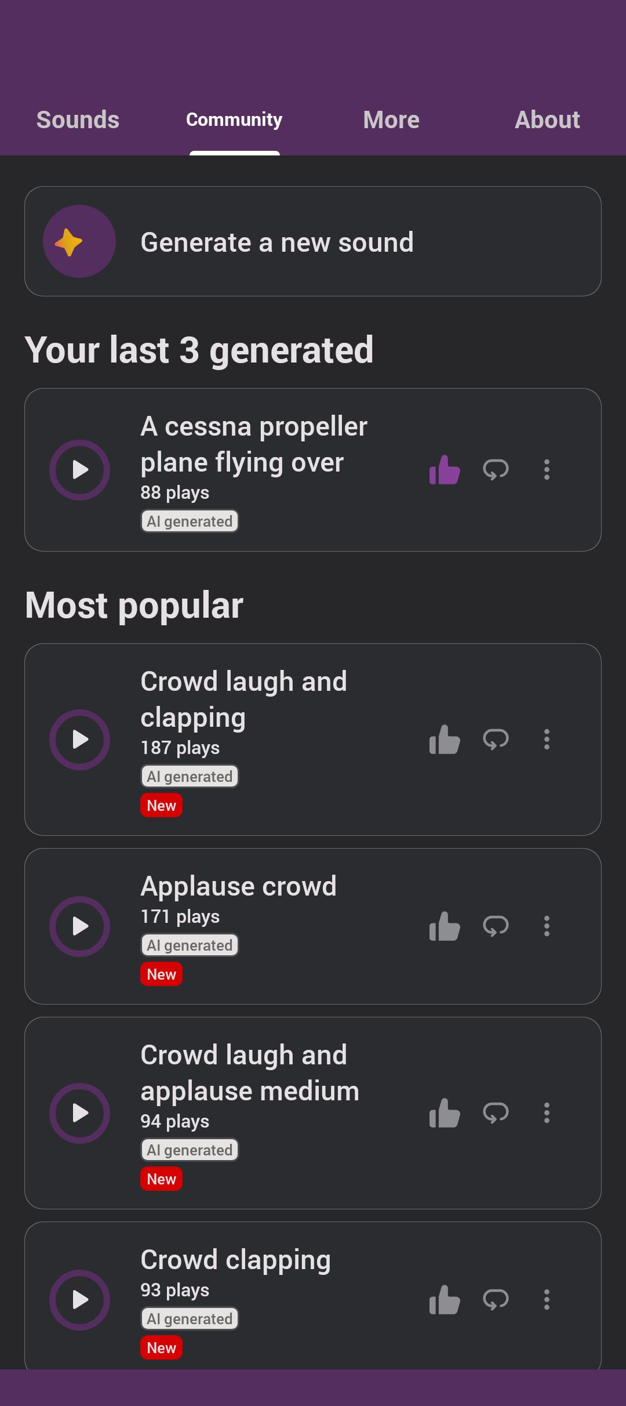
Task: Like the Crowd laugh and clapping sound
Action: coord(445,740)
